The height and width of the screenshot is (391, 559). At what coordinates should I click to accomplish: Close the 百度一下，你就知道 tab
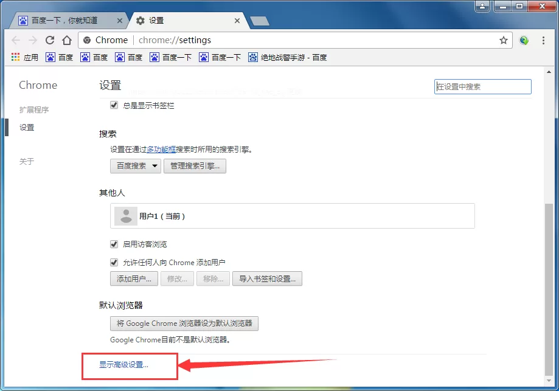pyautogui.click(x=120, y=21)
